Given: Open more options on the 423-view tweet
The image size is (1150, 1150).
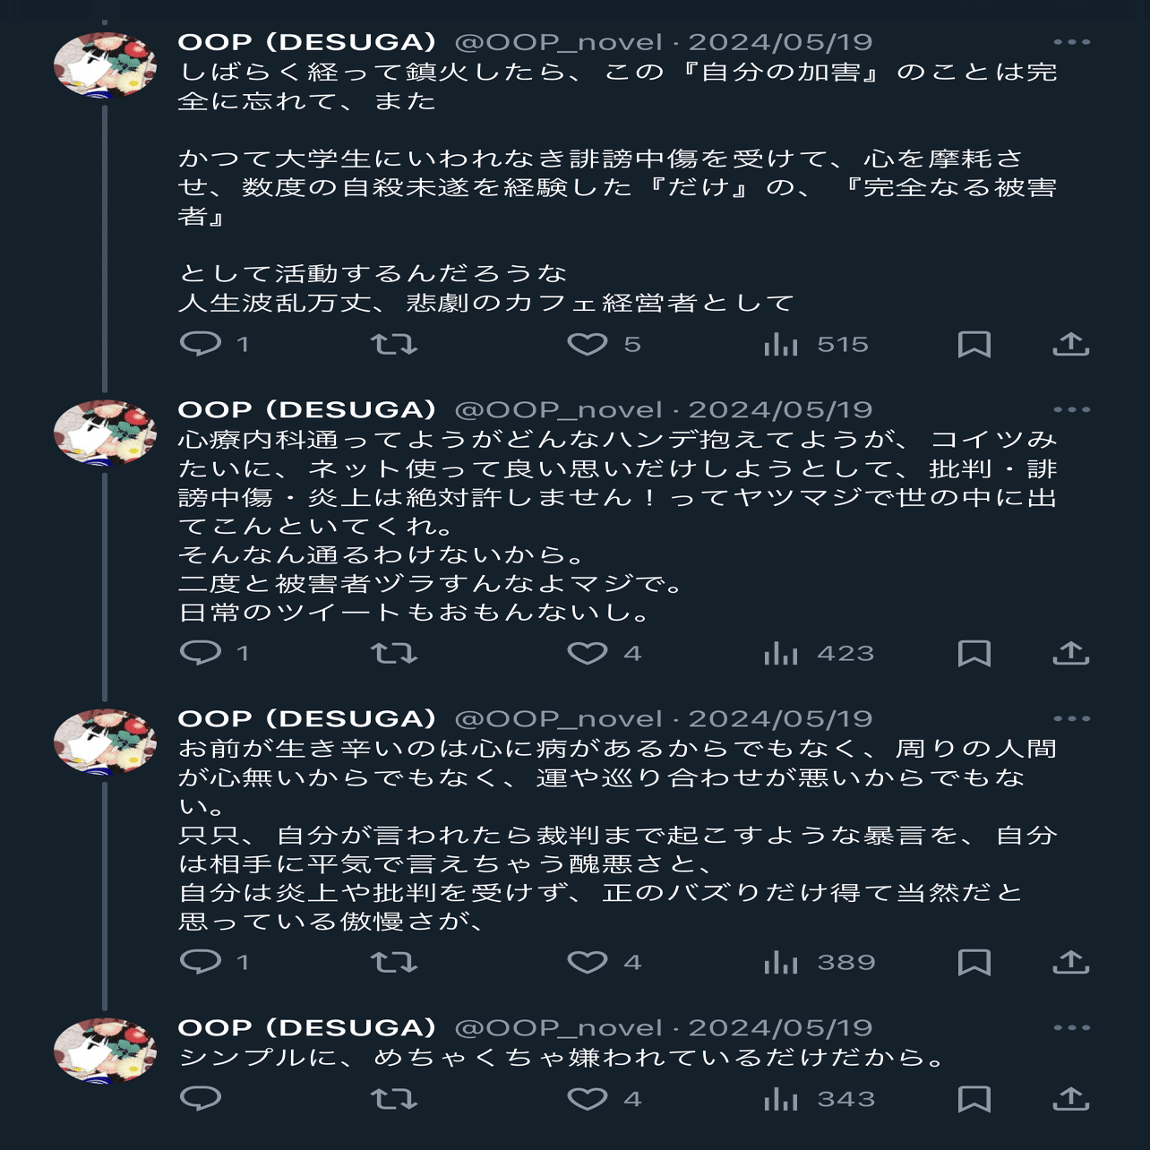Looking at the screenshot, I should [x=1072, y=409].
